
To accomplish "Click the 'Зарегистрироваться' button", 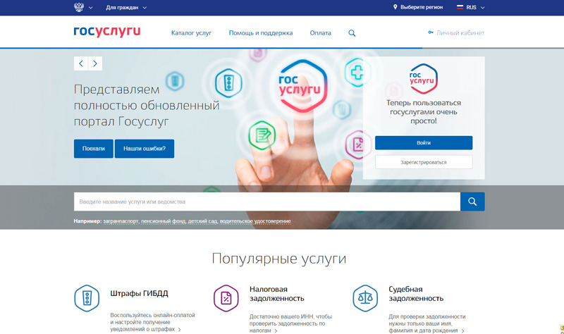I will click(424, 162).
